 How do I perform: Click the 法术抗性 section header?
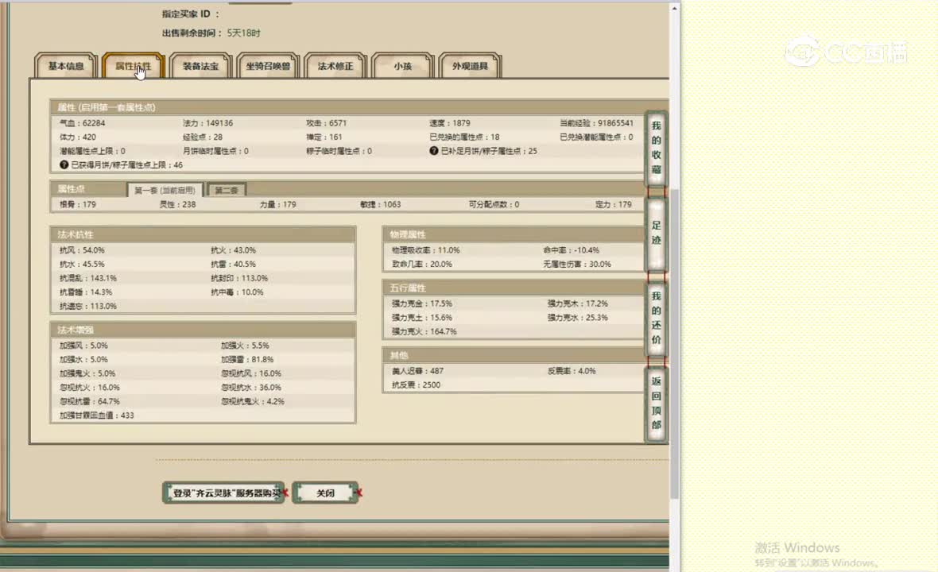point(203,234)
